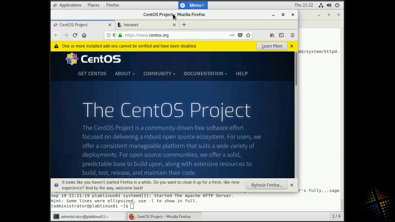Bookmark this page with the star icon
395x222 pixels.
(248, 35)
